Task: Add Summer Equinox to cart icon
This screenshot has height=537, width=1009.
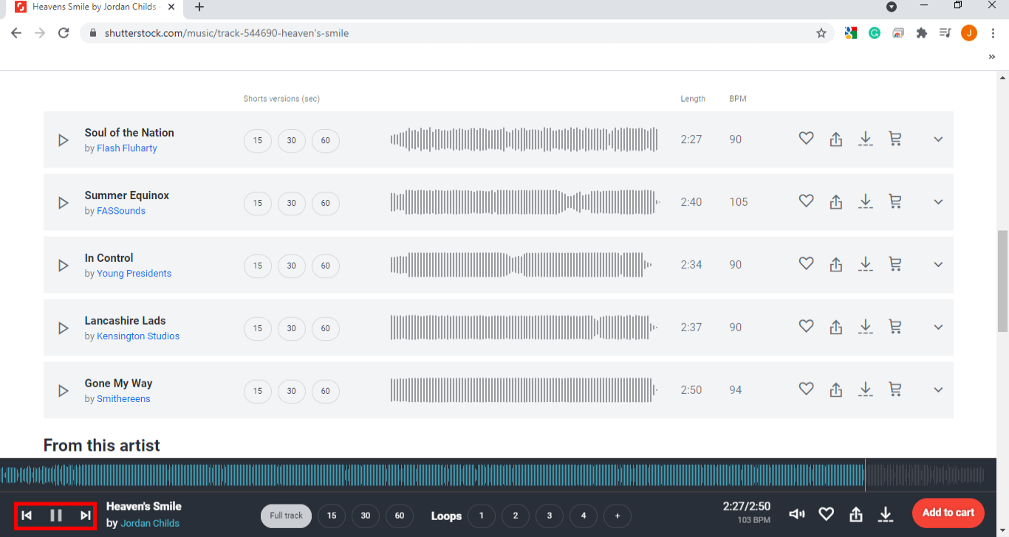Action: coord(895,201)
